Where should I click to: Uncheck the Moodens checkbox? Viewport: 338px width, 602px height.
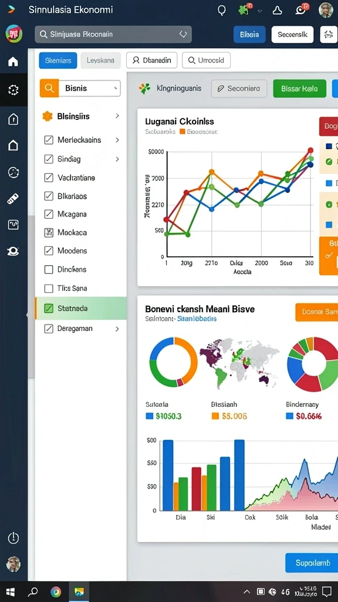(49, 250)
